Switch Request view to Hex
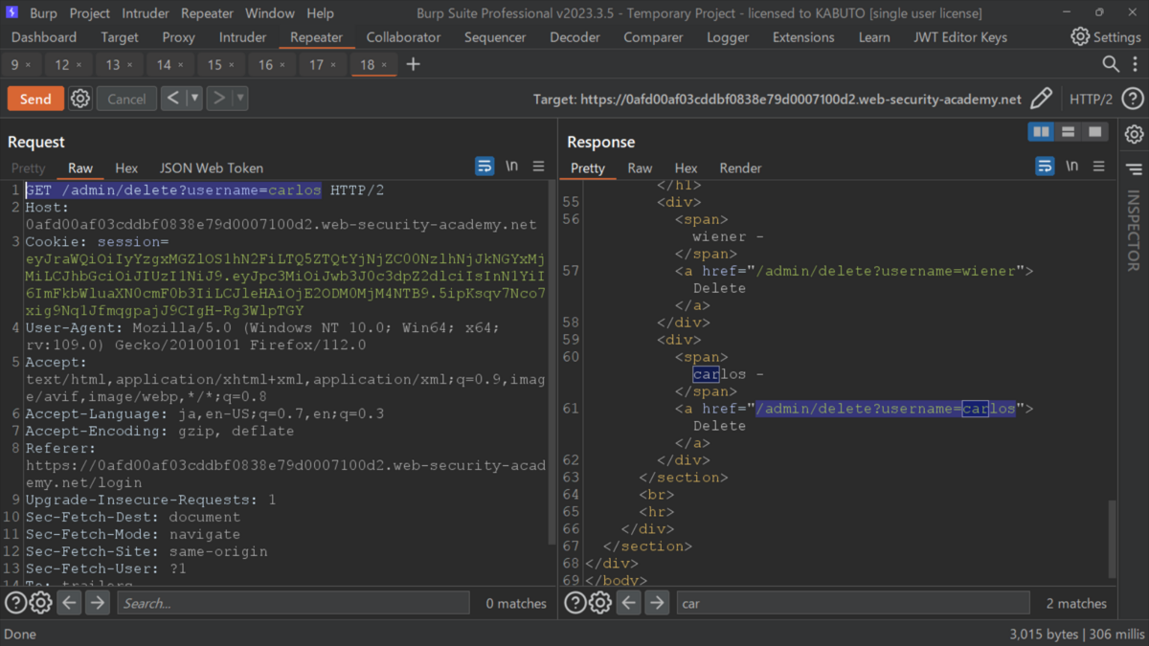The image size is (1149, 646). 126,167
